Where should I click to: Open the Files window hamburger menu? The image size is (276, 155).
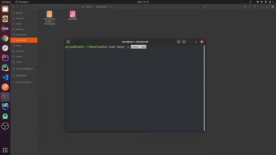coord(255,7)
